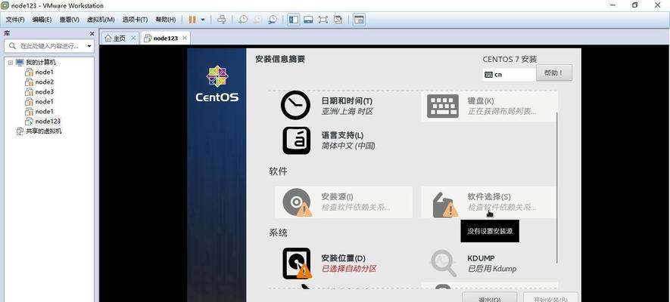Minimize the VMware Workstation window
Viewport: 670px width, 302px height.
pos(613,5)
